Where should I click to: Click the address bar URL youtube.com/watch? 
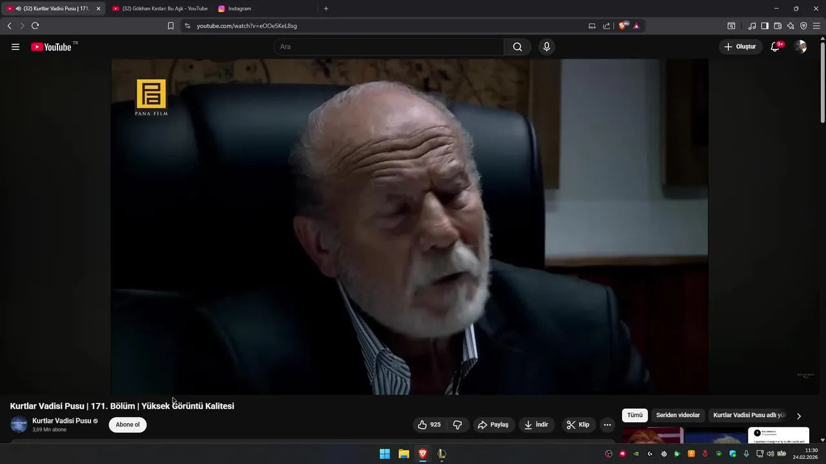[x=247, y=26]
